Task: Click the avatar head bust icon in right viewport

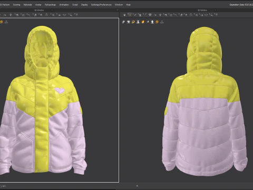Action: (152, 22)
